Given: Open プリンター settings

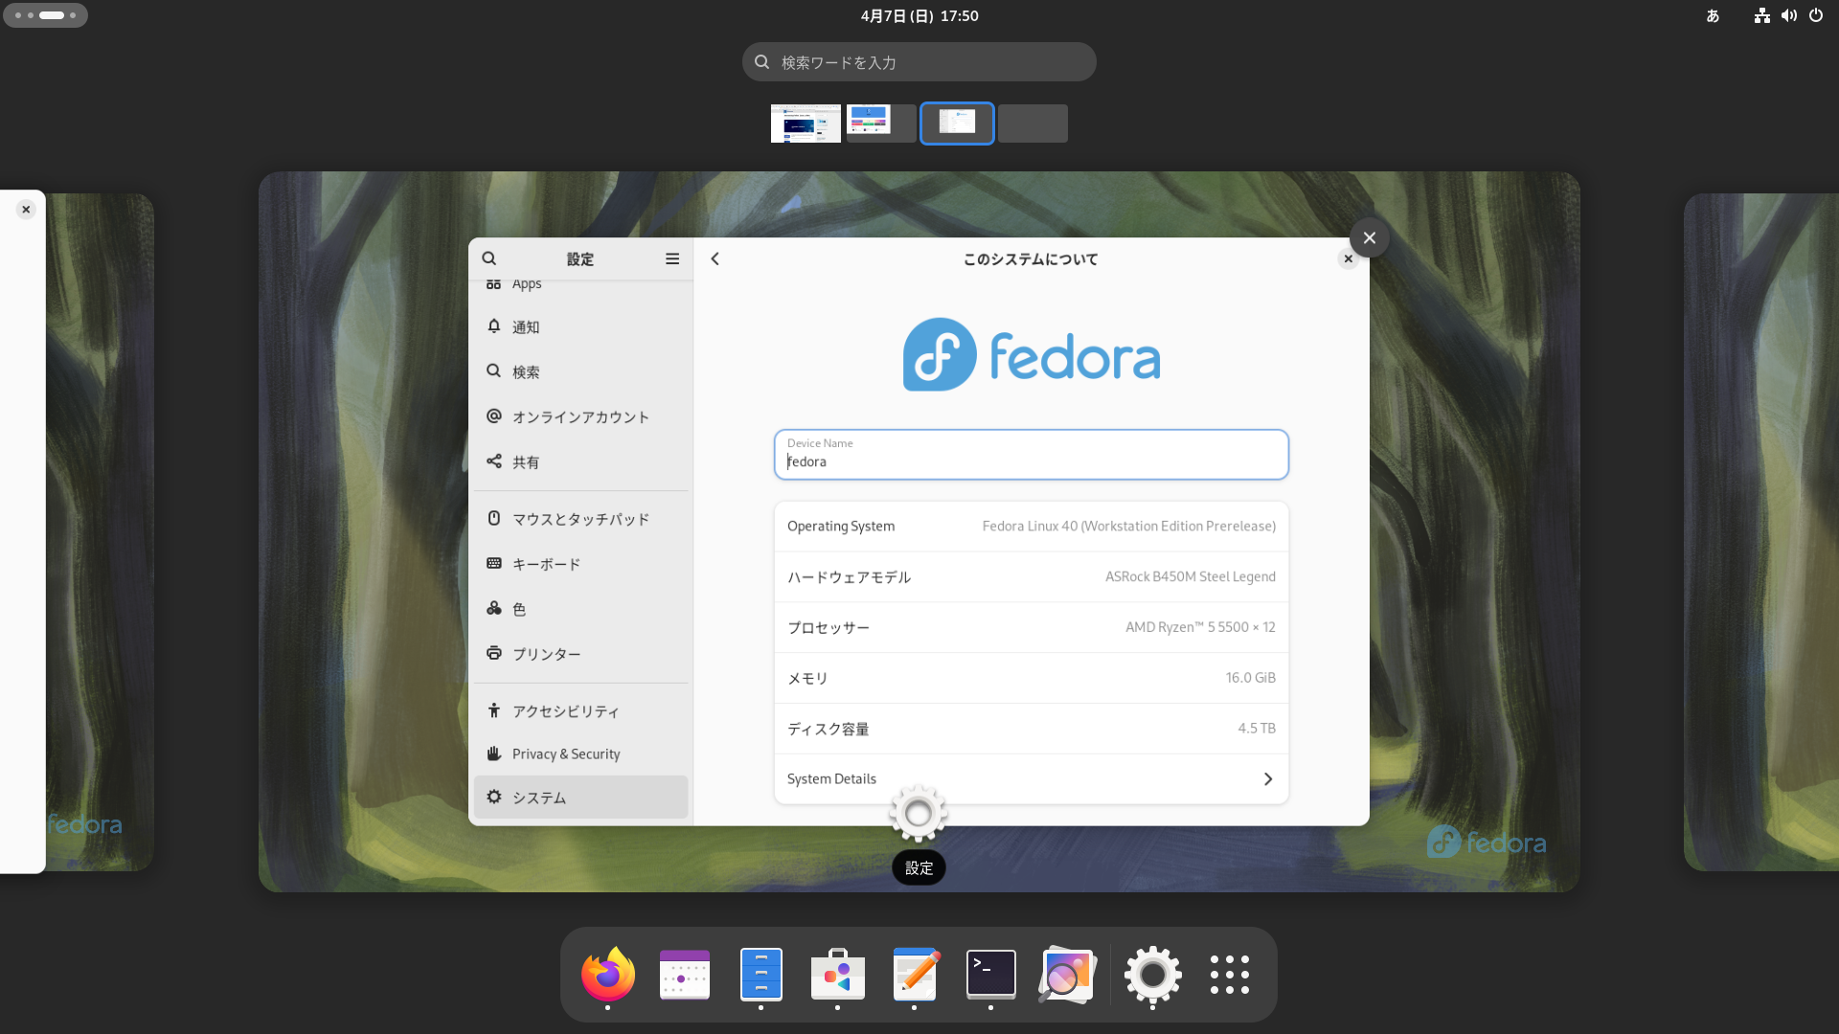Looking at the screenshot, I should (x=580, y=654).
